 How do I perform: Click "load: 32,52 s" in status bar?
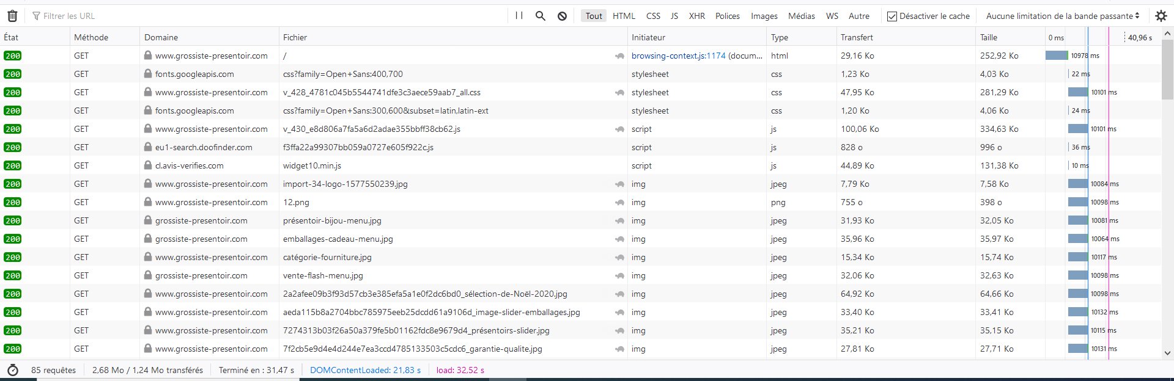coord(460,370)
